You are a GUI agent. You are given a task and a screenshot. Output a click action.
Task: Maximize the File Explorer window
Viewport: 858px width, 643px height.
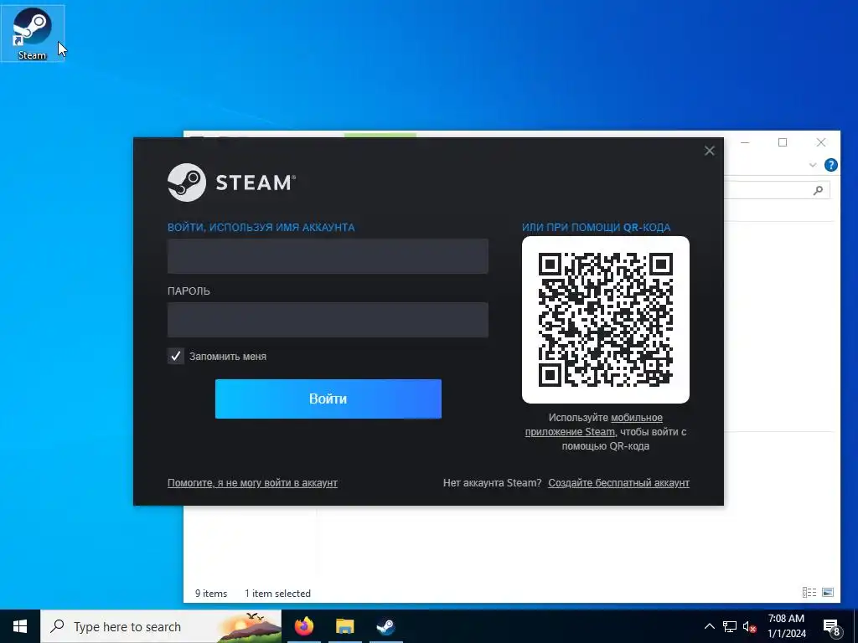(783, 142)
